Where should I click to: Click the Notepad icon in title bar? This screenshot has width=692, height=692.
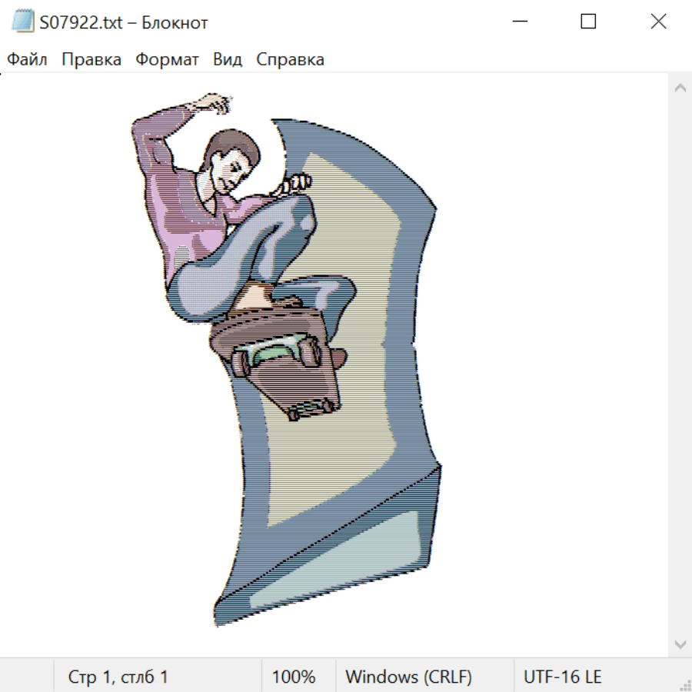23,22
